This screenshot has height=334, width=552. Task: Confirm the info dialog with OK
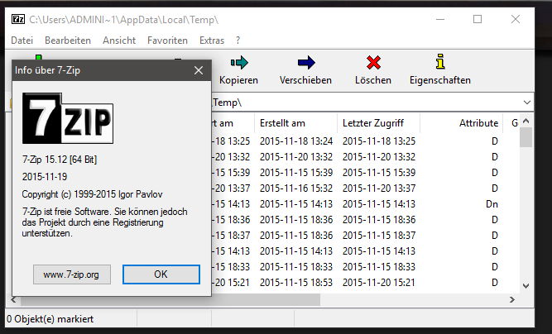pyautogui.click(x=161, y=274)
